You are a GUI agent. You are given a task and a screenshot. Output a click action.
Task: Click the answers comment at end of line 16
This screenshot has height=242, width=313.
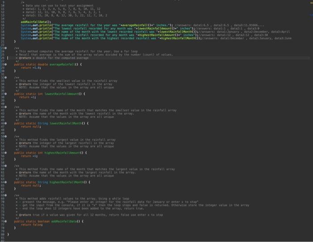[x=220, y=25]
